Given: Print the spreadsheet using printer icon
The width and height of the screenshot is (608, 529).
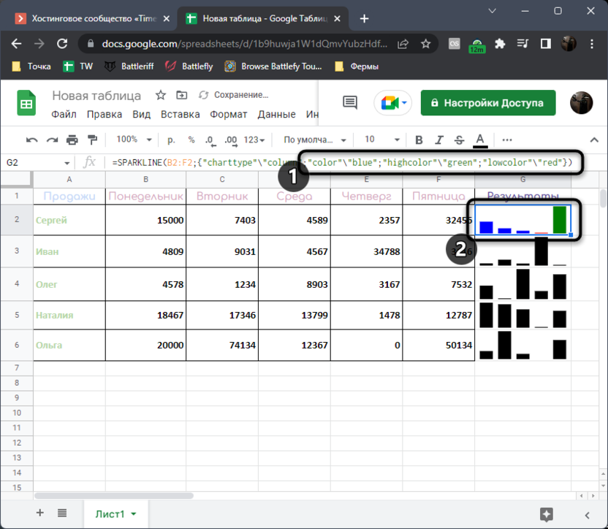Looking at the screenshot, I should 72,140.
